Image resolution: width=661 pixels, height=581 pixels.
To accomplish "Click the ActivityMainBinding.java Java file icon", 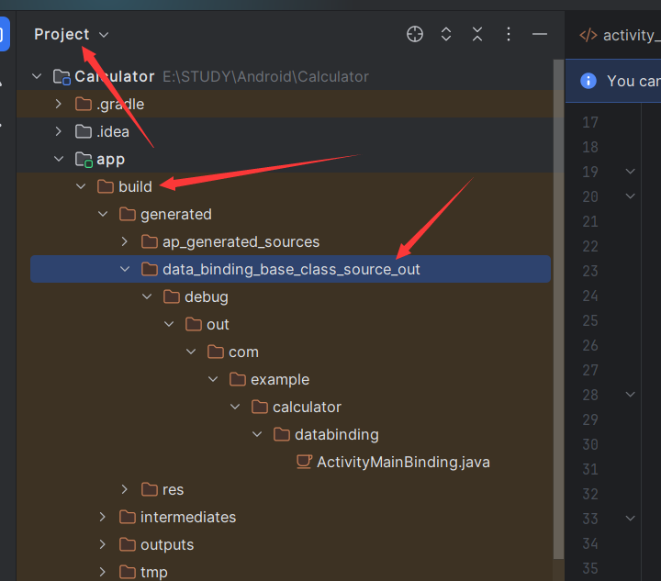I will click(304, 462).
